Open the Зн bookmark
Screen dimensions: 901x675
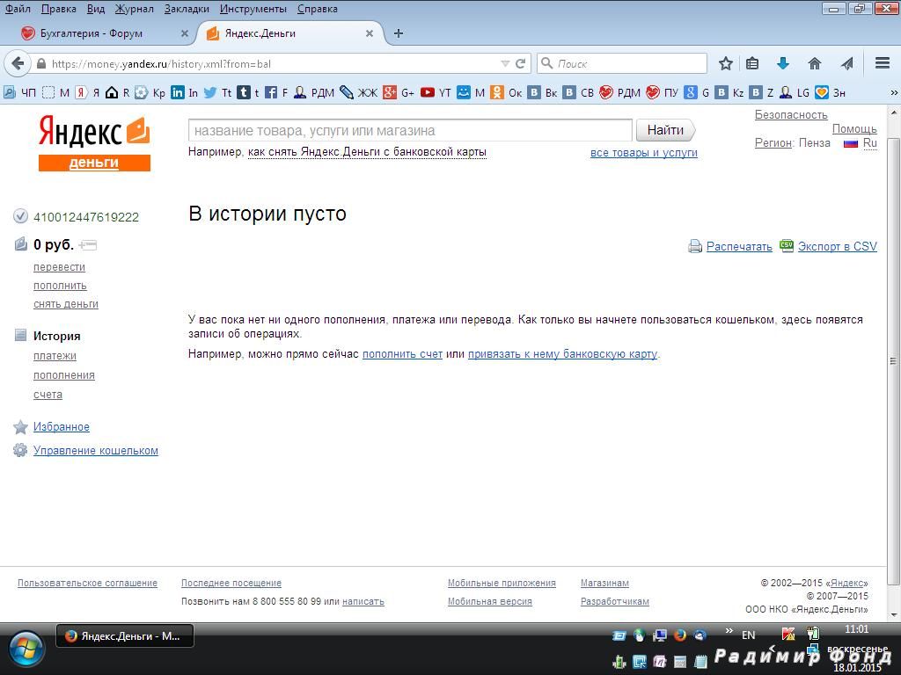831,92
